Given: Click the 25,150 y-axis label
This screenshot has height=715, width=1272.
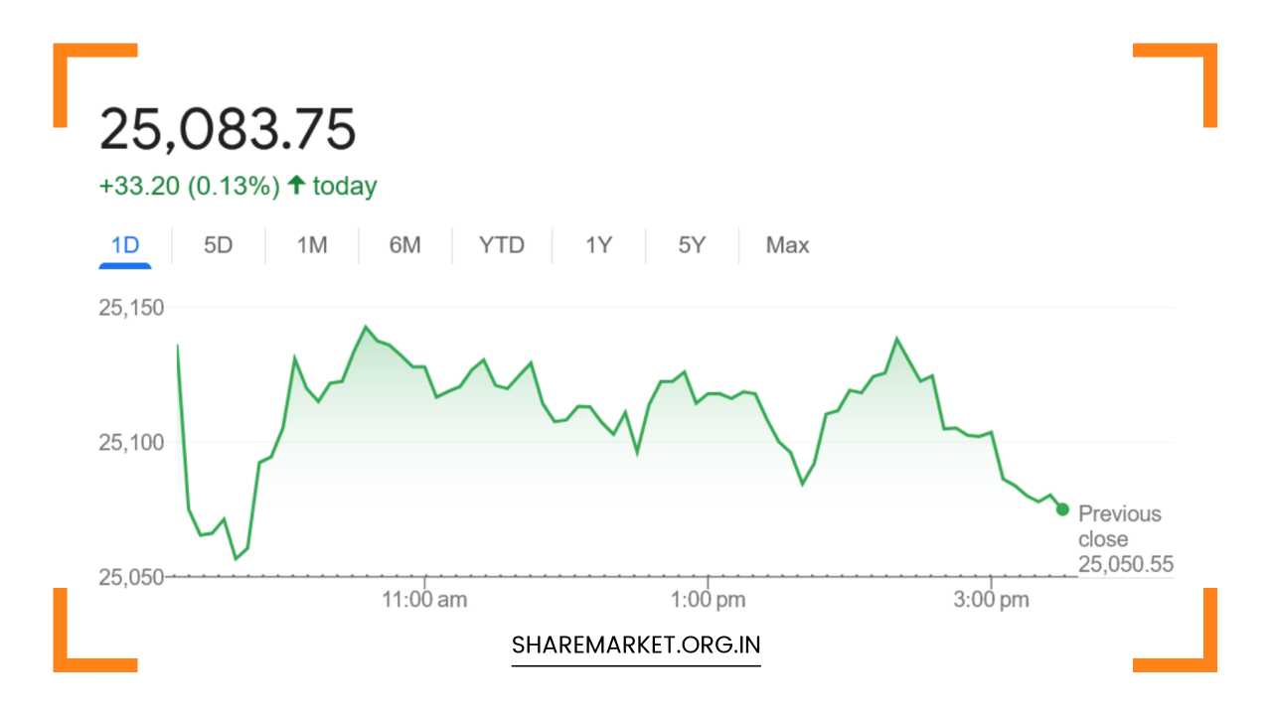Looking at the screenshot, I should click(131, 308).
